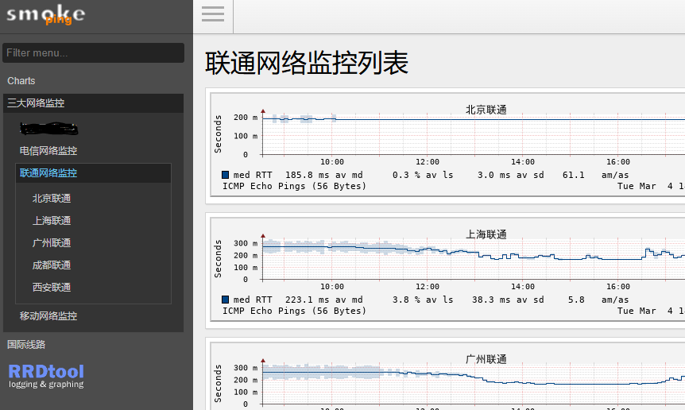Expand the 移动网络监控 submenu
This screenshot has height=410, width=685.
tap(48, 316)
